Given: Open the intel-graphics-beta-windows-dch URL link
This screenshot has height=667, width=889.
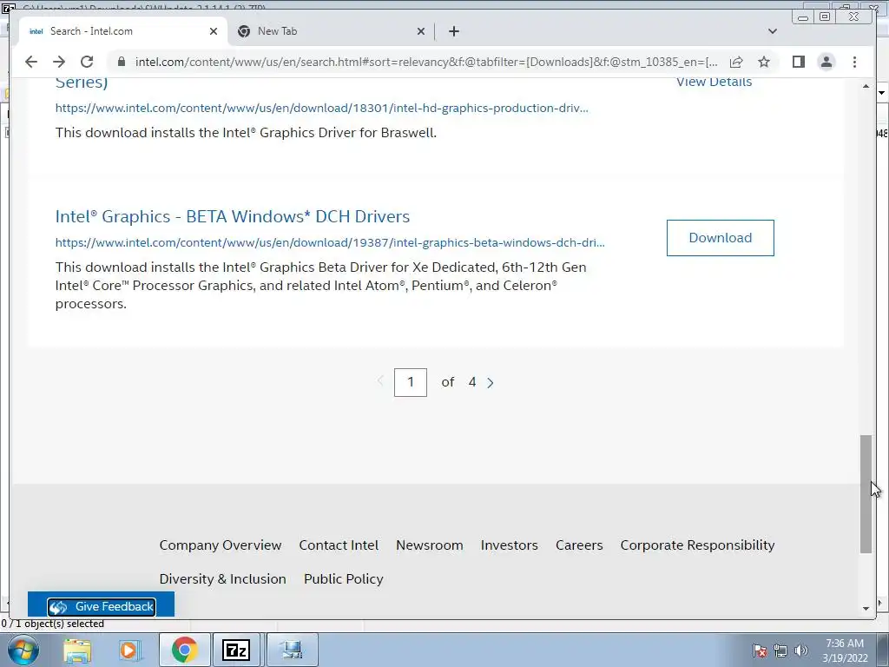Looking at the screenshot, I should pos(330,242).
